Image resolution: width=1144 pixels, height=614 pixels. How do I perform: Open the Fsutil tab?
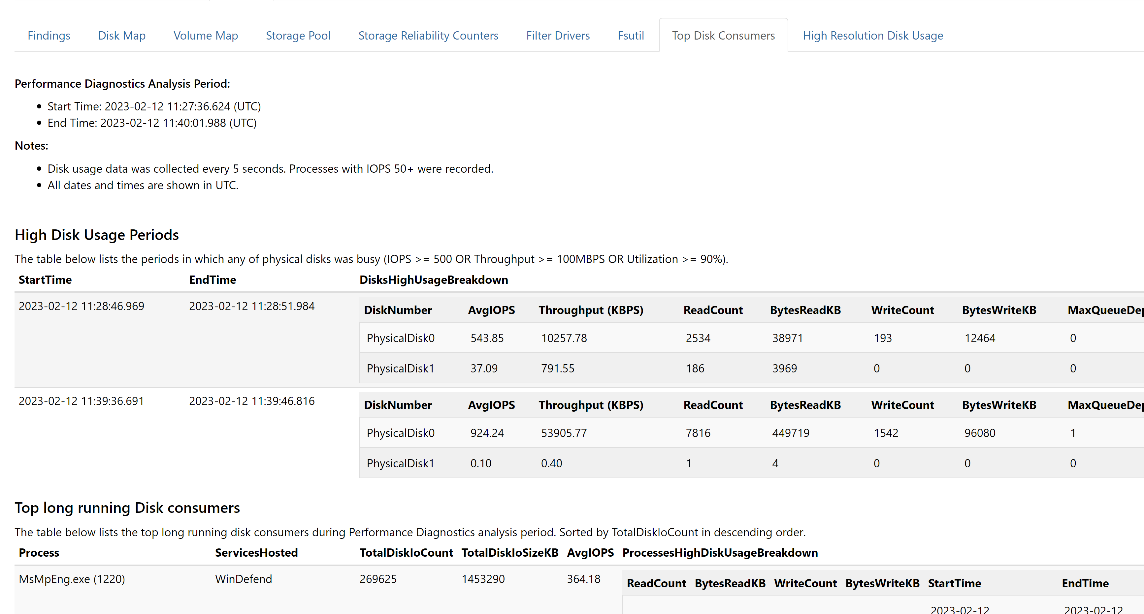tap(631, 36)
